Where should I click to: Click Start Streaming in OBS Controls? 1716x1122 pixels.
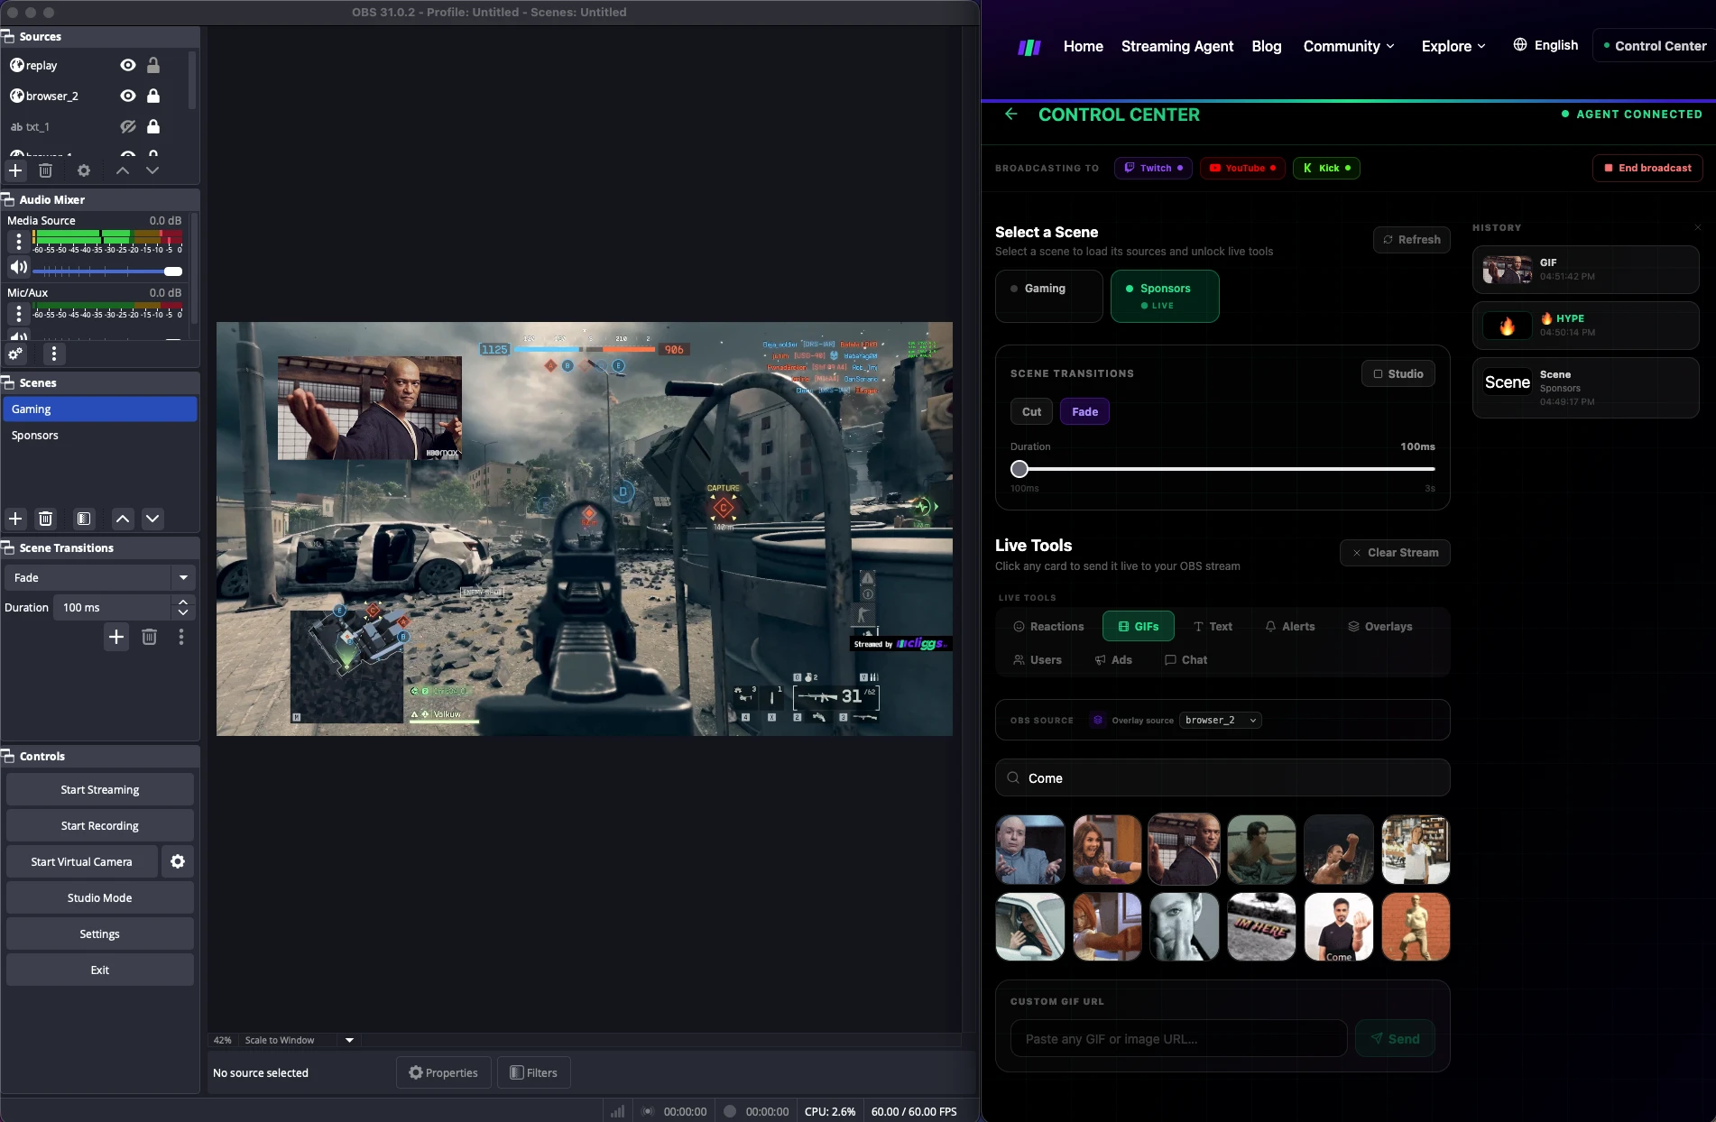click(x=100, y=790)
